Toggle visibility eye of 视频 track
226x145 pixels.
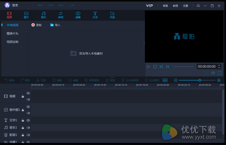pyautogui.click(x=28, y=93)
